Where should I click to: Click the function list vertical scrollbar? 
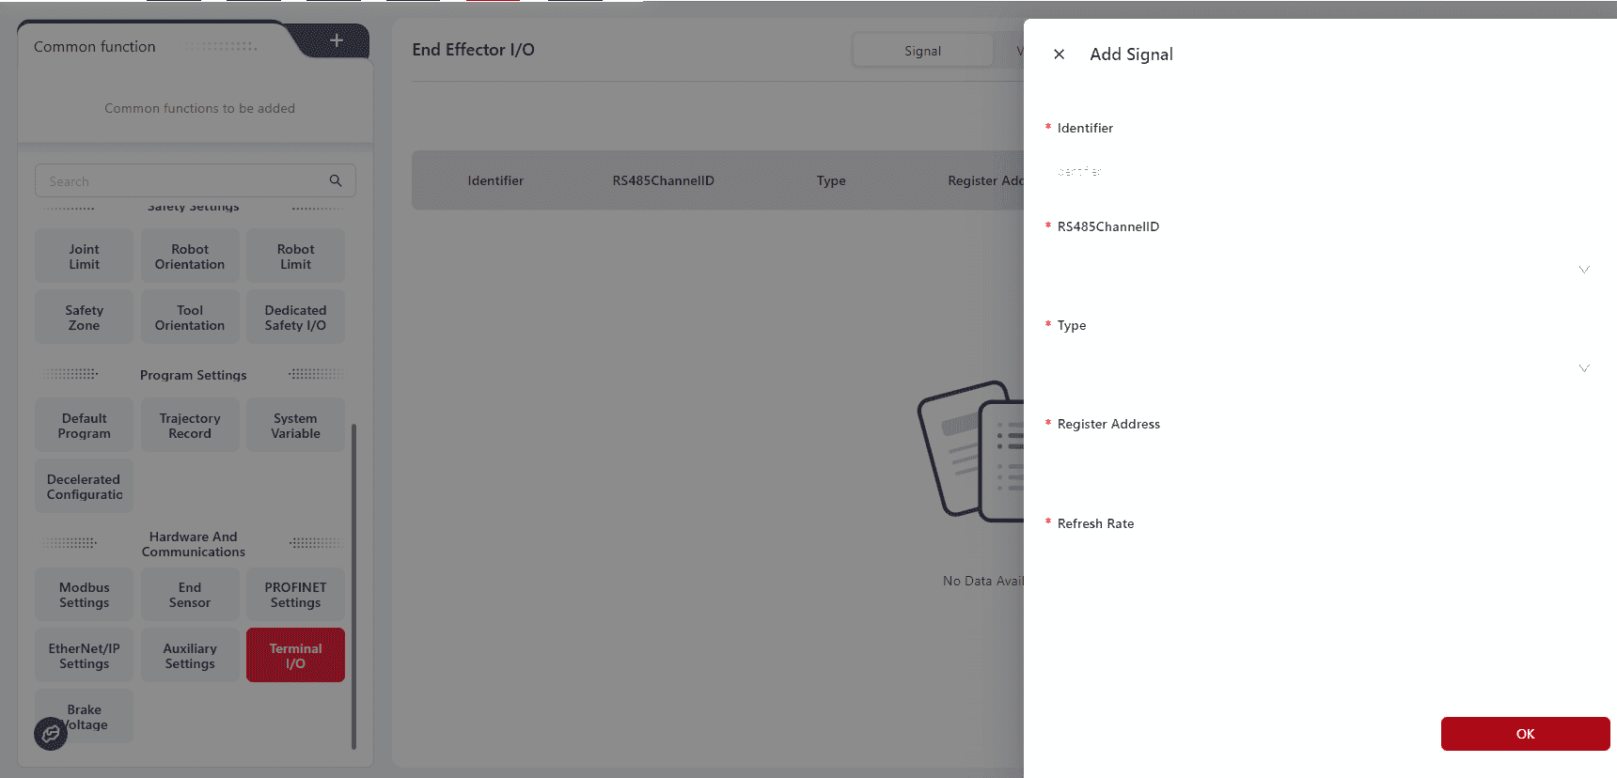tap(353, 583)
